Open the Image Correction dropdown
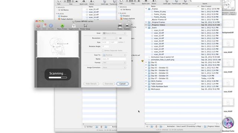The image size is (238, 133). tap(114, 68)
